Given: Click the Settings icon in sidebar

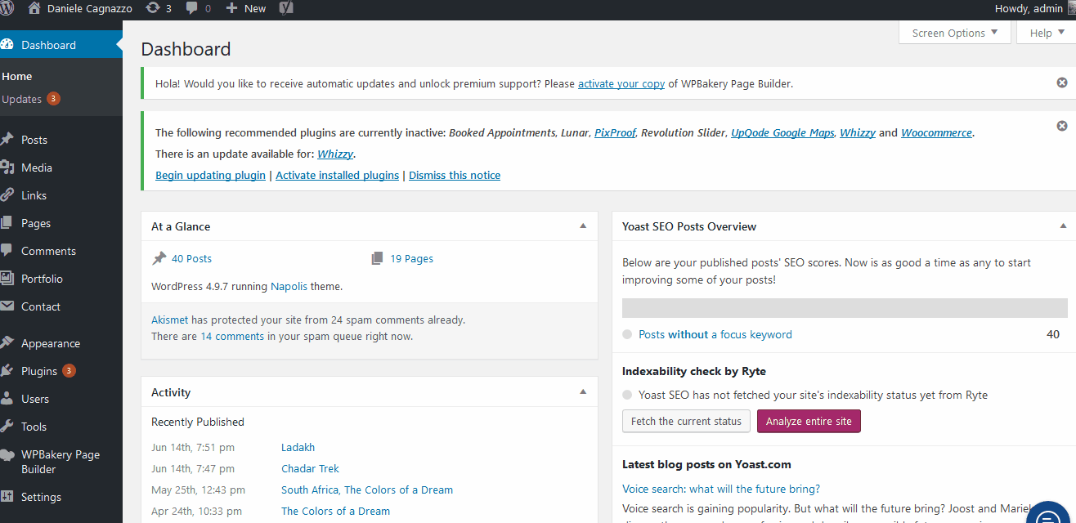Looking at the screenshot, I should tap(7, 497).
